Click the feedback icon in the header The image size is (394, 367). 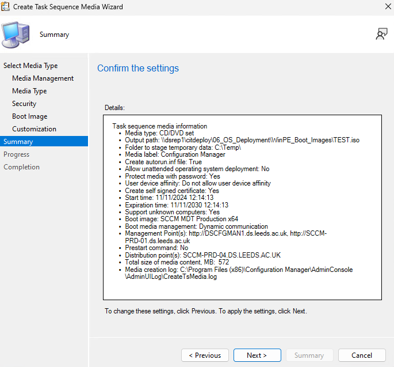(x=381, y=35)
